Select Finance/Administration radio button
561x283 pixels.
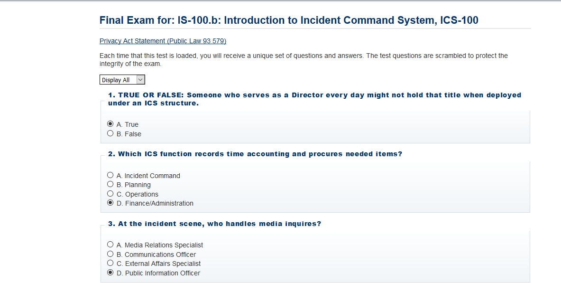110,203
